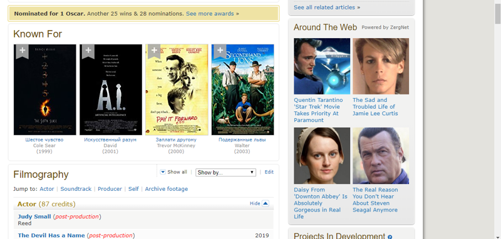Click the Projects In Development help icon
Screen dimensions: 501x239
[390, 237]
